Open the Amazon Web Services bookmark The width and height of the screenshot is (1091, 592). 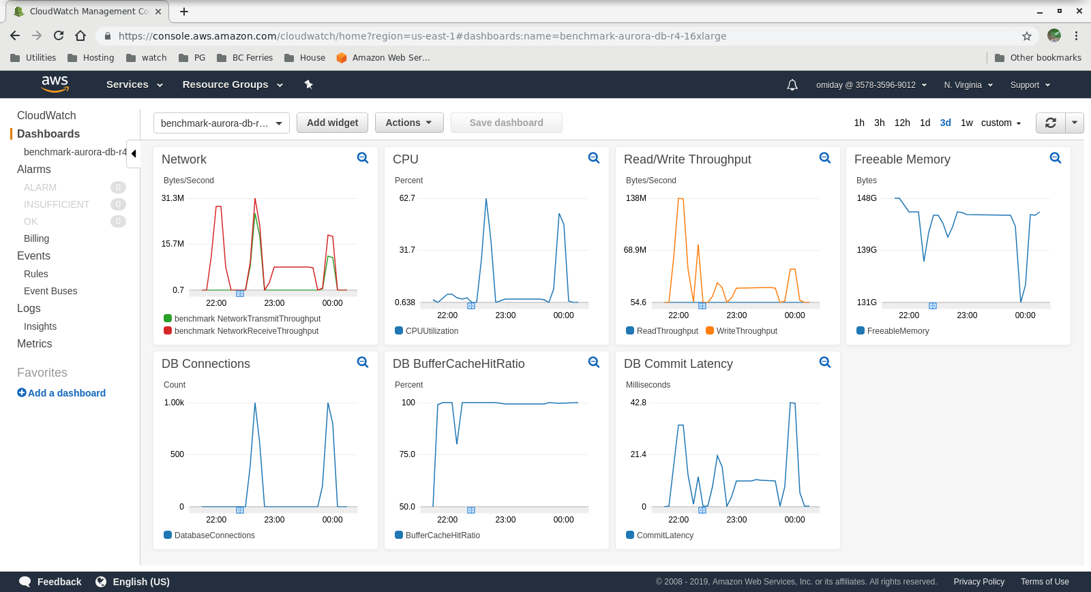(383, 58)
